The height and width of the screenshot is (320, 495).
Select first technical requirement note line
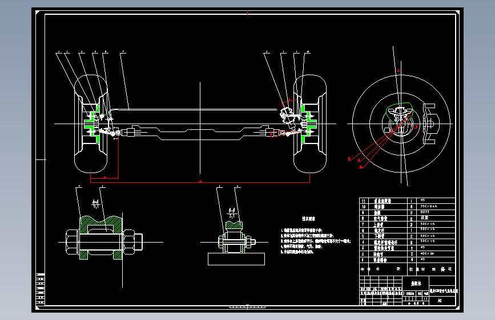(x=301, y=231)
